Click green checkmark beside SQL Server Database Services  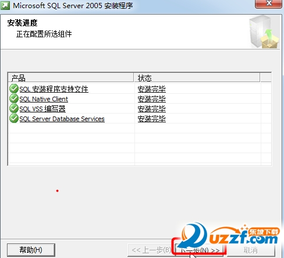14,118
